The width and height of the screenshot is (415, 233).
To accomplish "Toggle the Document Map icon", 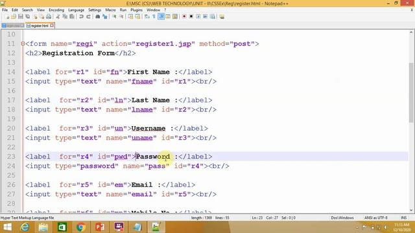I will pos(175,17).
